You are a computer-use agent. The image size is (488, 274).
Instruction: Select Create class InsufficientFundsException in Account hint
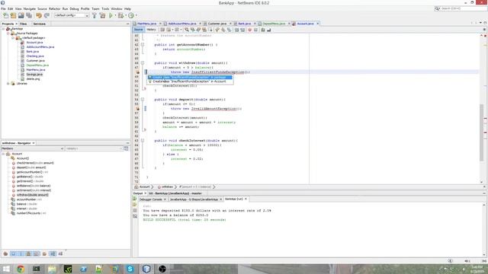tap(190, 81)
